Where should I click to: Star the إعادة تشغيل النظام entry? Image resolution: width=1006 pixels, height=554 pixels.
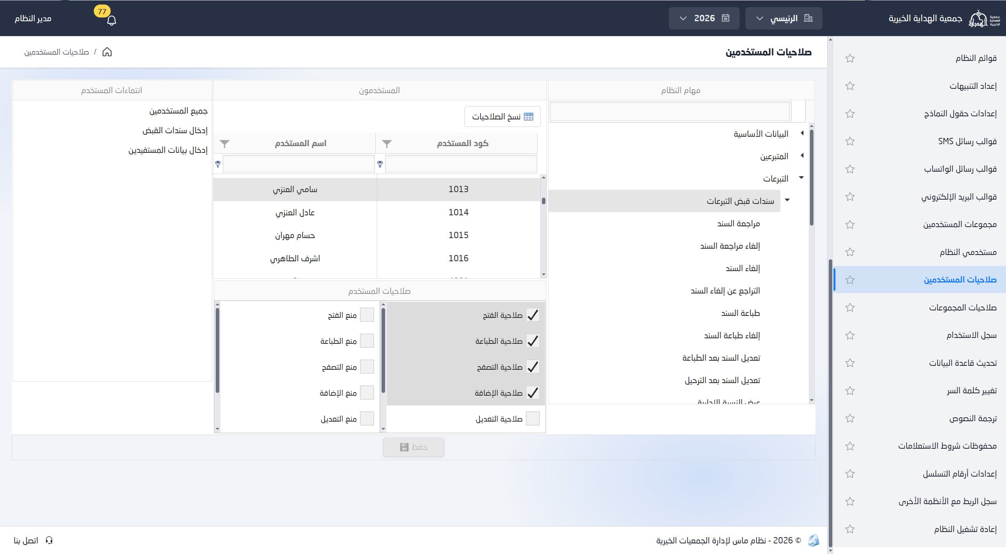850,529
